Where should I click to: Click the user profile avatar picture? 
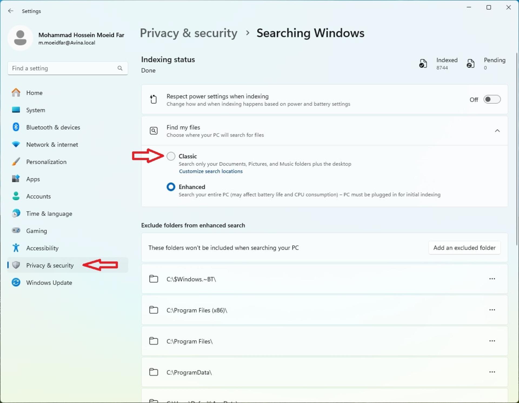click(x=20, y=38)
